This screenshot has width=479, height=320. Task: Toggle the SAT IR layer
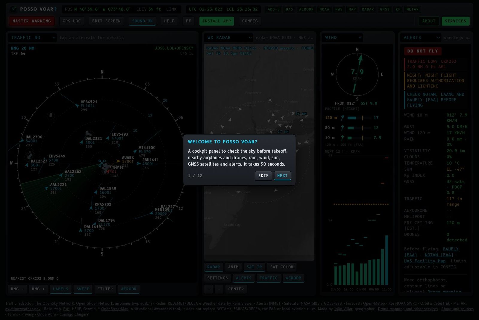click(254, 267)
